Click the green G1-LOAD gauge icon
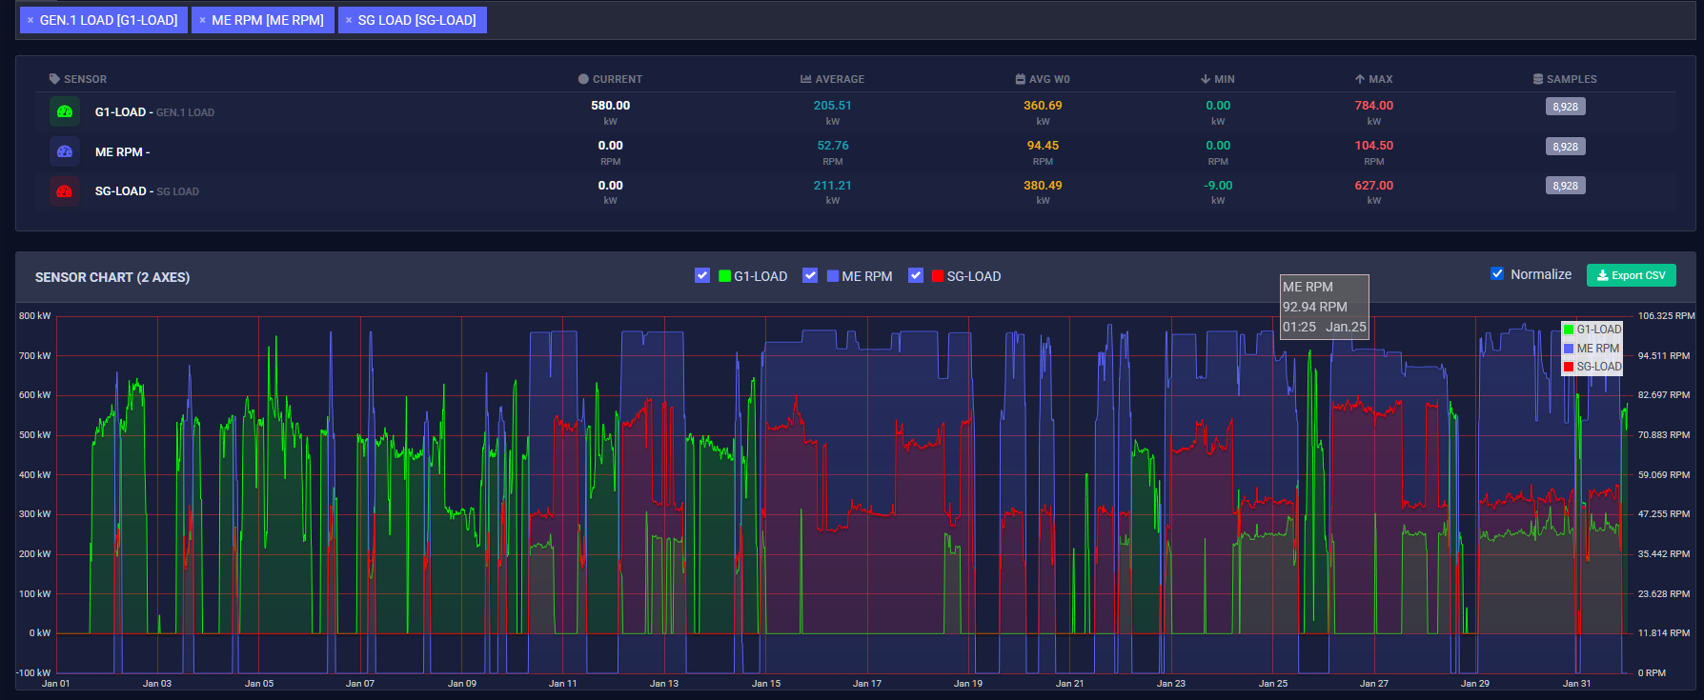1704x700 pixels. click(65, 111)
